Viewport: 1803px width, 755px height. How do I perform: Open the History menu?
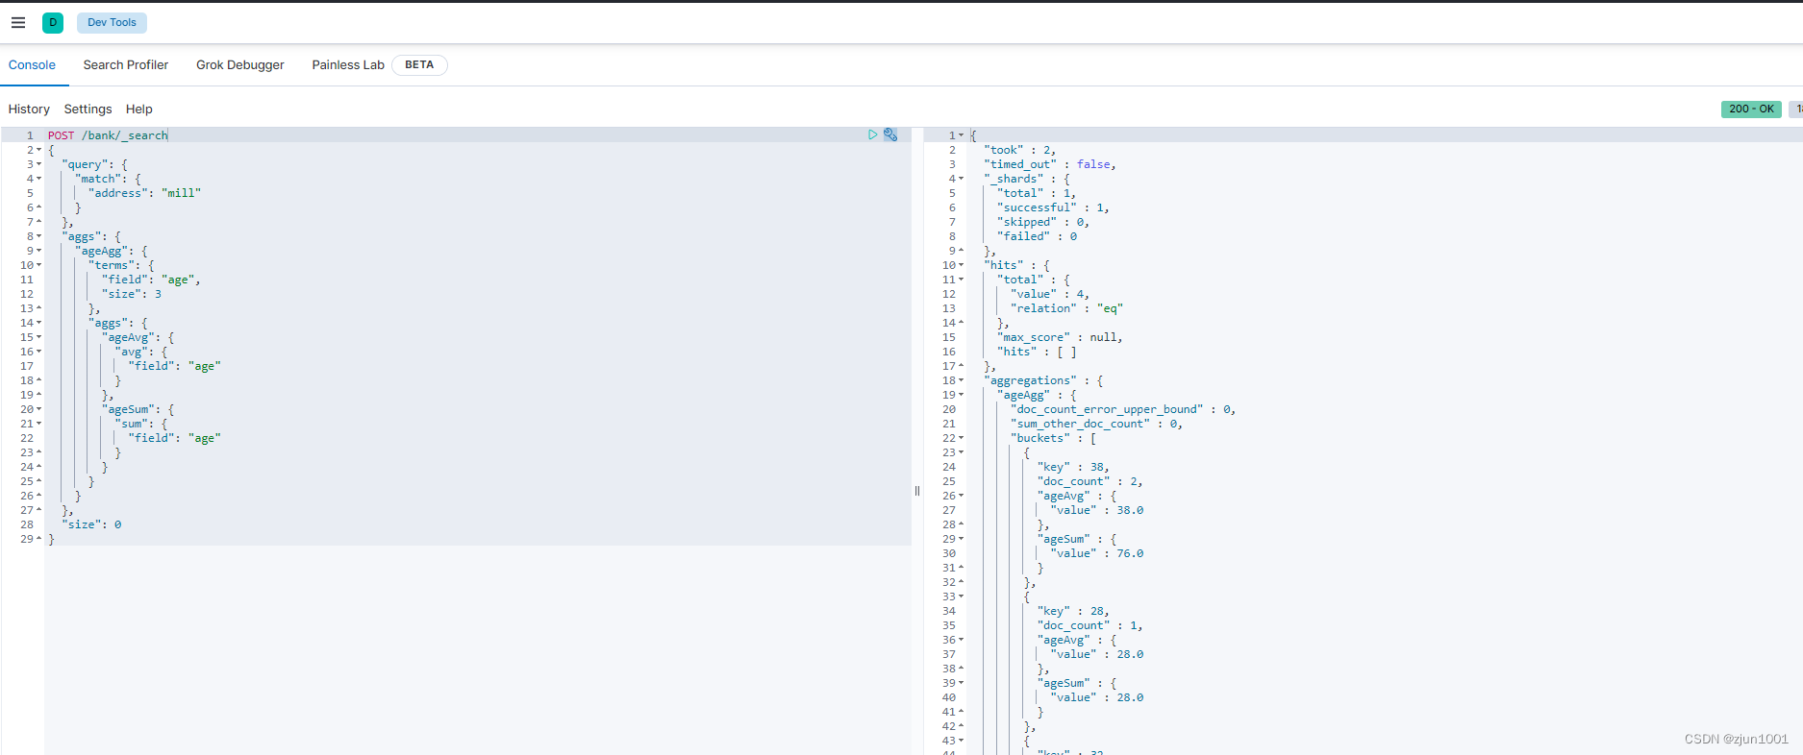click(x=29, y=109)
